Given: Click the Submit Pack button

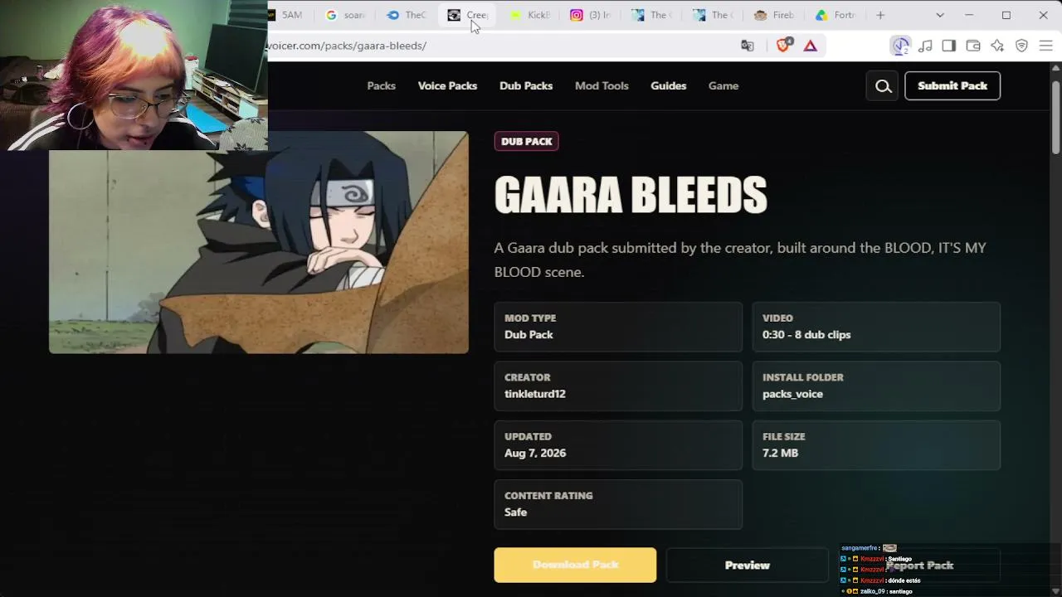Looking at the screenshot, I should (952, 86).
